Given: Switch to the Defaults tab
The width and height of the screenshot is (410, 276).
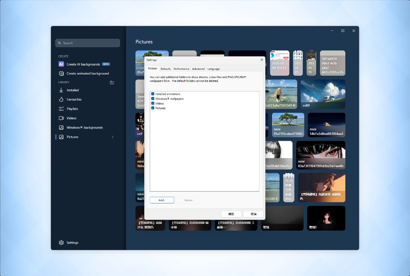Looking at the screenshot, I should 166,69.
